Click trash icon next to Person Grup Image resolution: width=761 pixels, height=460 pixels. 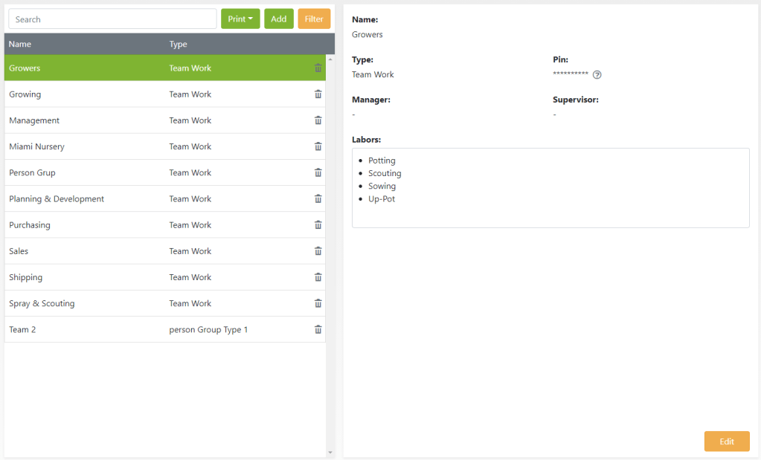(x=318, y=172)
